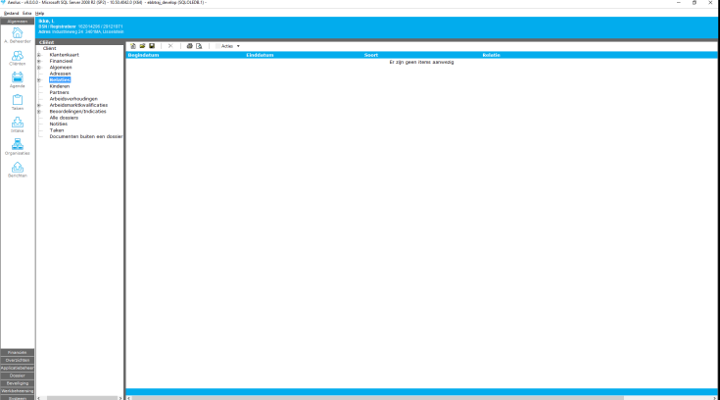720x400 pixels.
Task: Expand the Klantenkaart tree node
Action: point(39,55)
